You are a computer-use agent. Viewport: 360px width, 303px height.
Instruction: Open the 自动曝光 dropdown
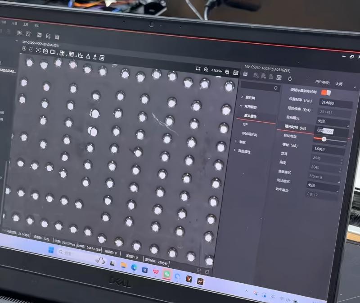pos(333,121)
